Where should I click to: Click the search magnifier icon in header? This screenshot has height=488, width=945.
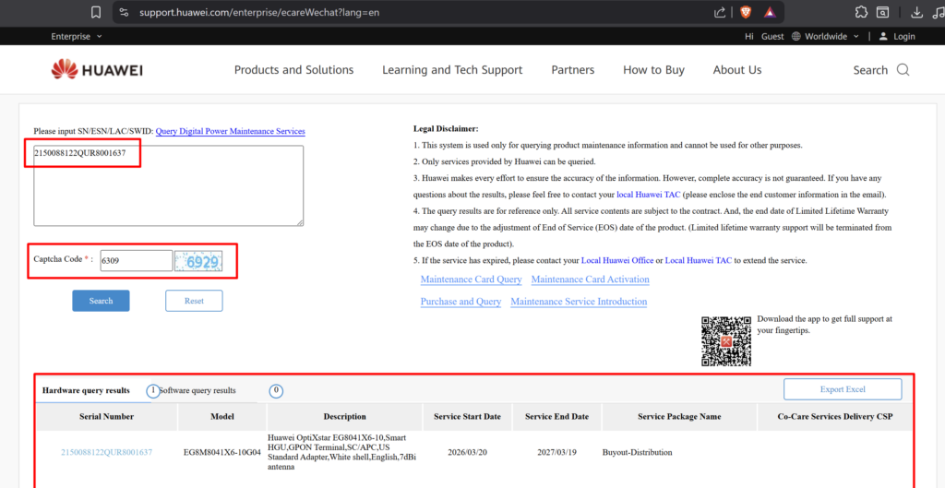click(x=903, y=70)
